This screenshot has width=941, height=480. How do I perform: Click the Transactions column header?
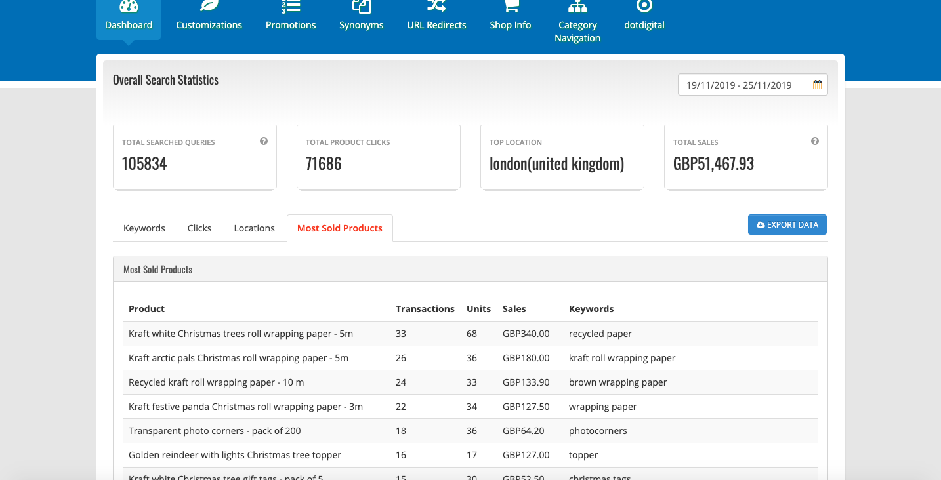coord(425,309)
